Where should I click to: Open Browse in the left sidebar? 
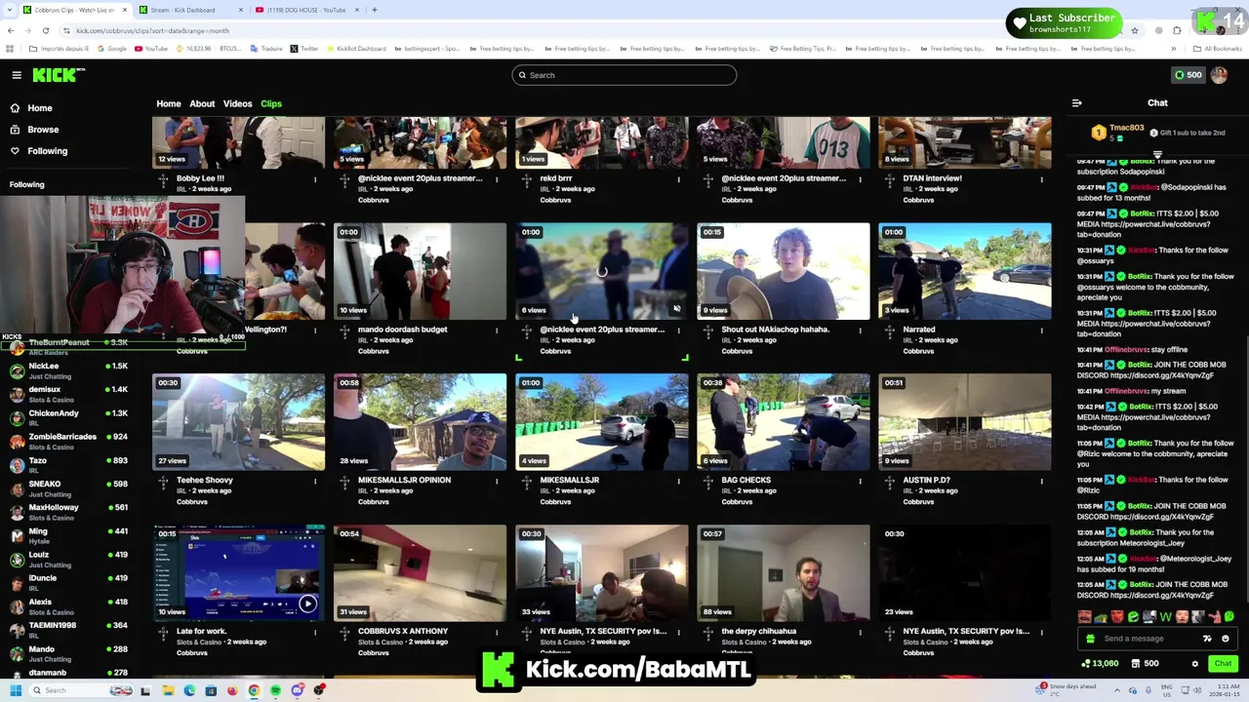43,130
